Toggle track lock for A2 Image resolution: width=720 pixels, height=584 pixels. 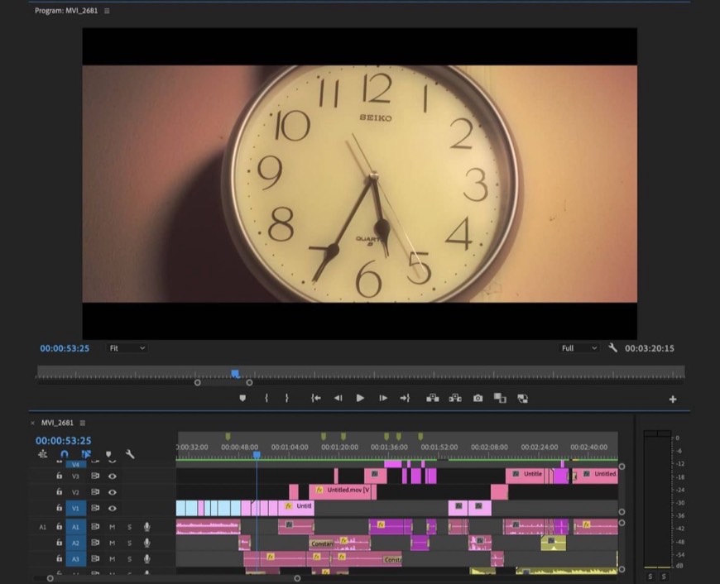[60, 543]
